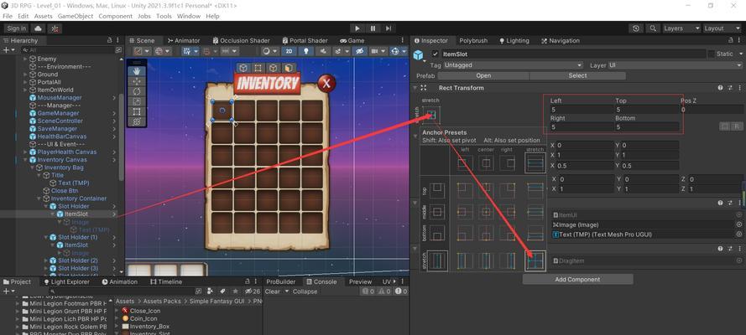Open the Layout dropdown

tap(722, 28)
